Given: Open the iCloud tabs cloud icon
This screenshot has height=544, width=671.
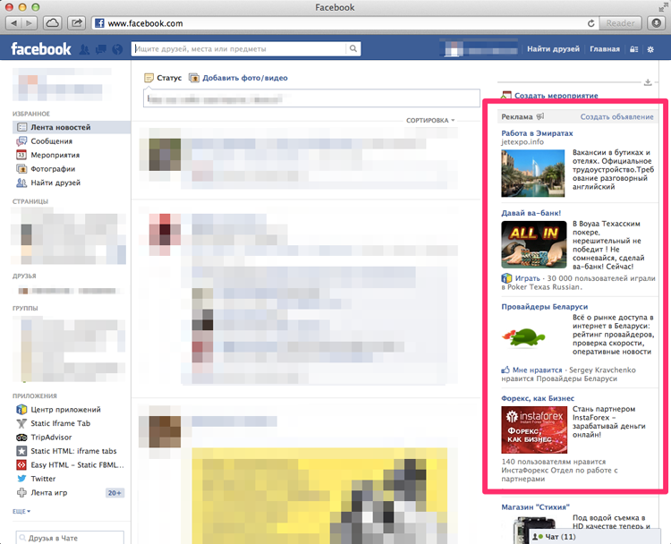Looking at the screenshot, I should click(x=52, y=23).
